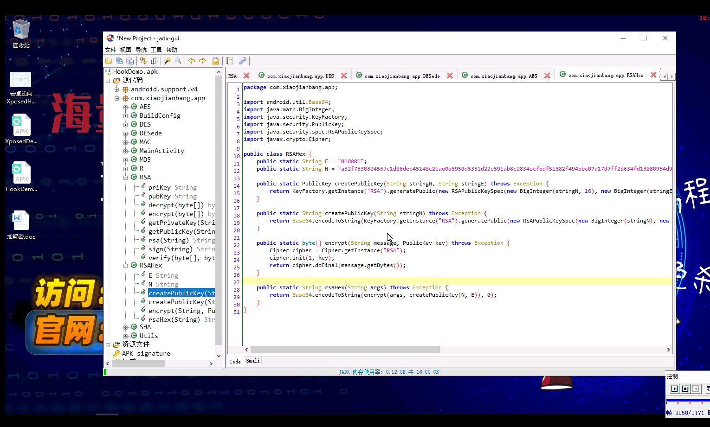Open the 导航 menu
This screenshot has width=710, height=427.
coord(141,50)
